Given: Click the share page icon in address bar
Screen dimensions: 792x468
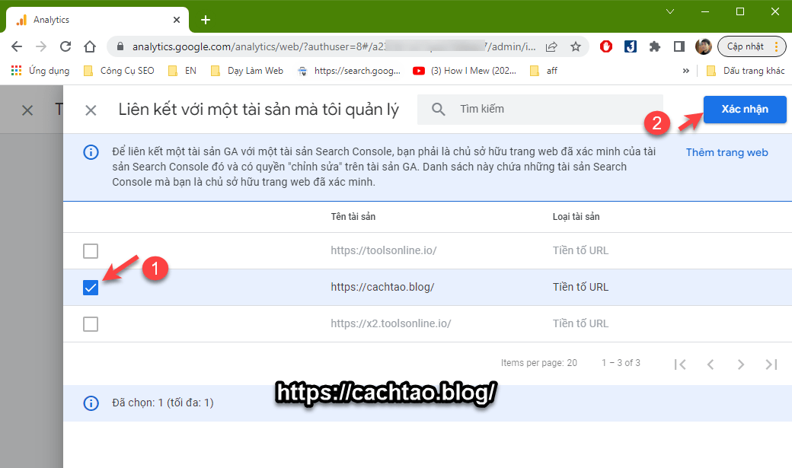Looking at the screenshot, I should pos(551,46).
